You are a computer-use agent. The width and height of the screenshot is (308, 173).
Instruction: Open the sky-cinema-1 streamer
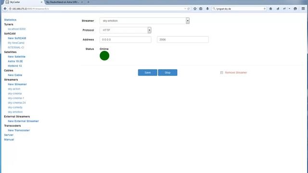tap(16, 98)
